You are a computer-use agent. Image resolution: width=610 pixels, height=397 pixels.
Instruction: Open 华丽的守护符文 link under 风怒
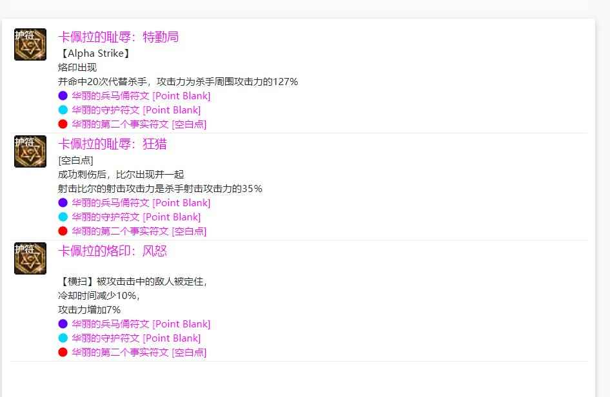tap(136, 338)
